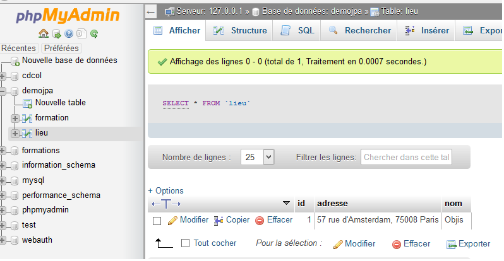
Task: Click the red Effacer icon in the row
Action: tap(260, 221)
